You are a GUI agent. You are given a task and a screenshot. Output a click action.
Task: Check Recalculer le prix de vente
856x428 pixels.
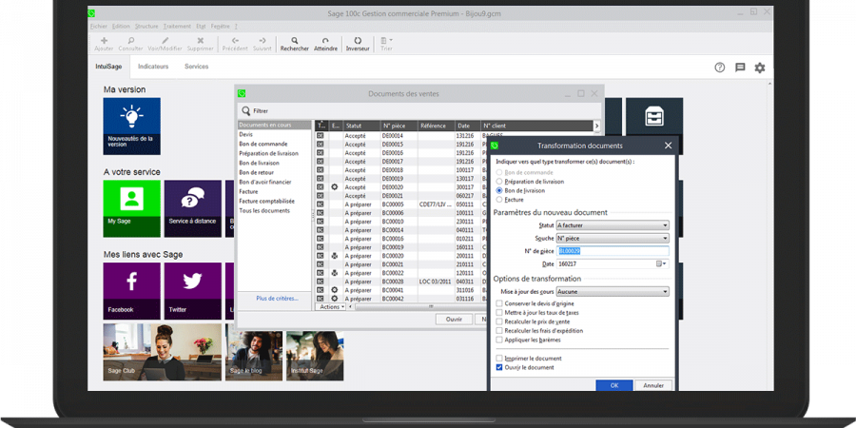(x=499, y=321)
